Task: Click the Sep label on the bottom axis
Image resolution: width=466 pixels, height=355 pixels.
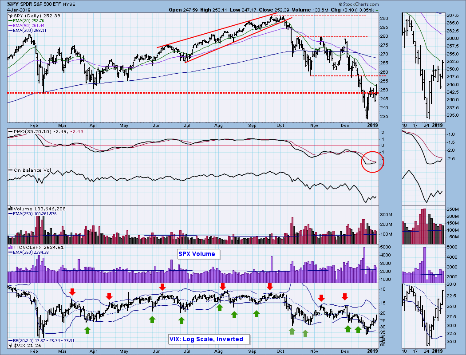Action: pos(252,351)
